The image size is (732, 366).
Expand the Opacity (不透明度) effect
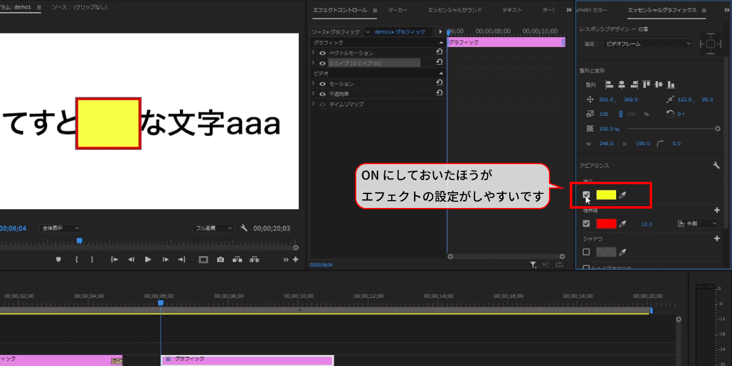click(x=314, y=93)
